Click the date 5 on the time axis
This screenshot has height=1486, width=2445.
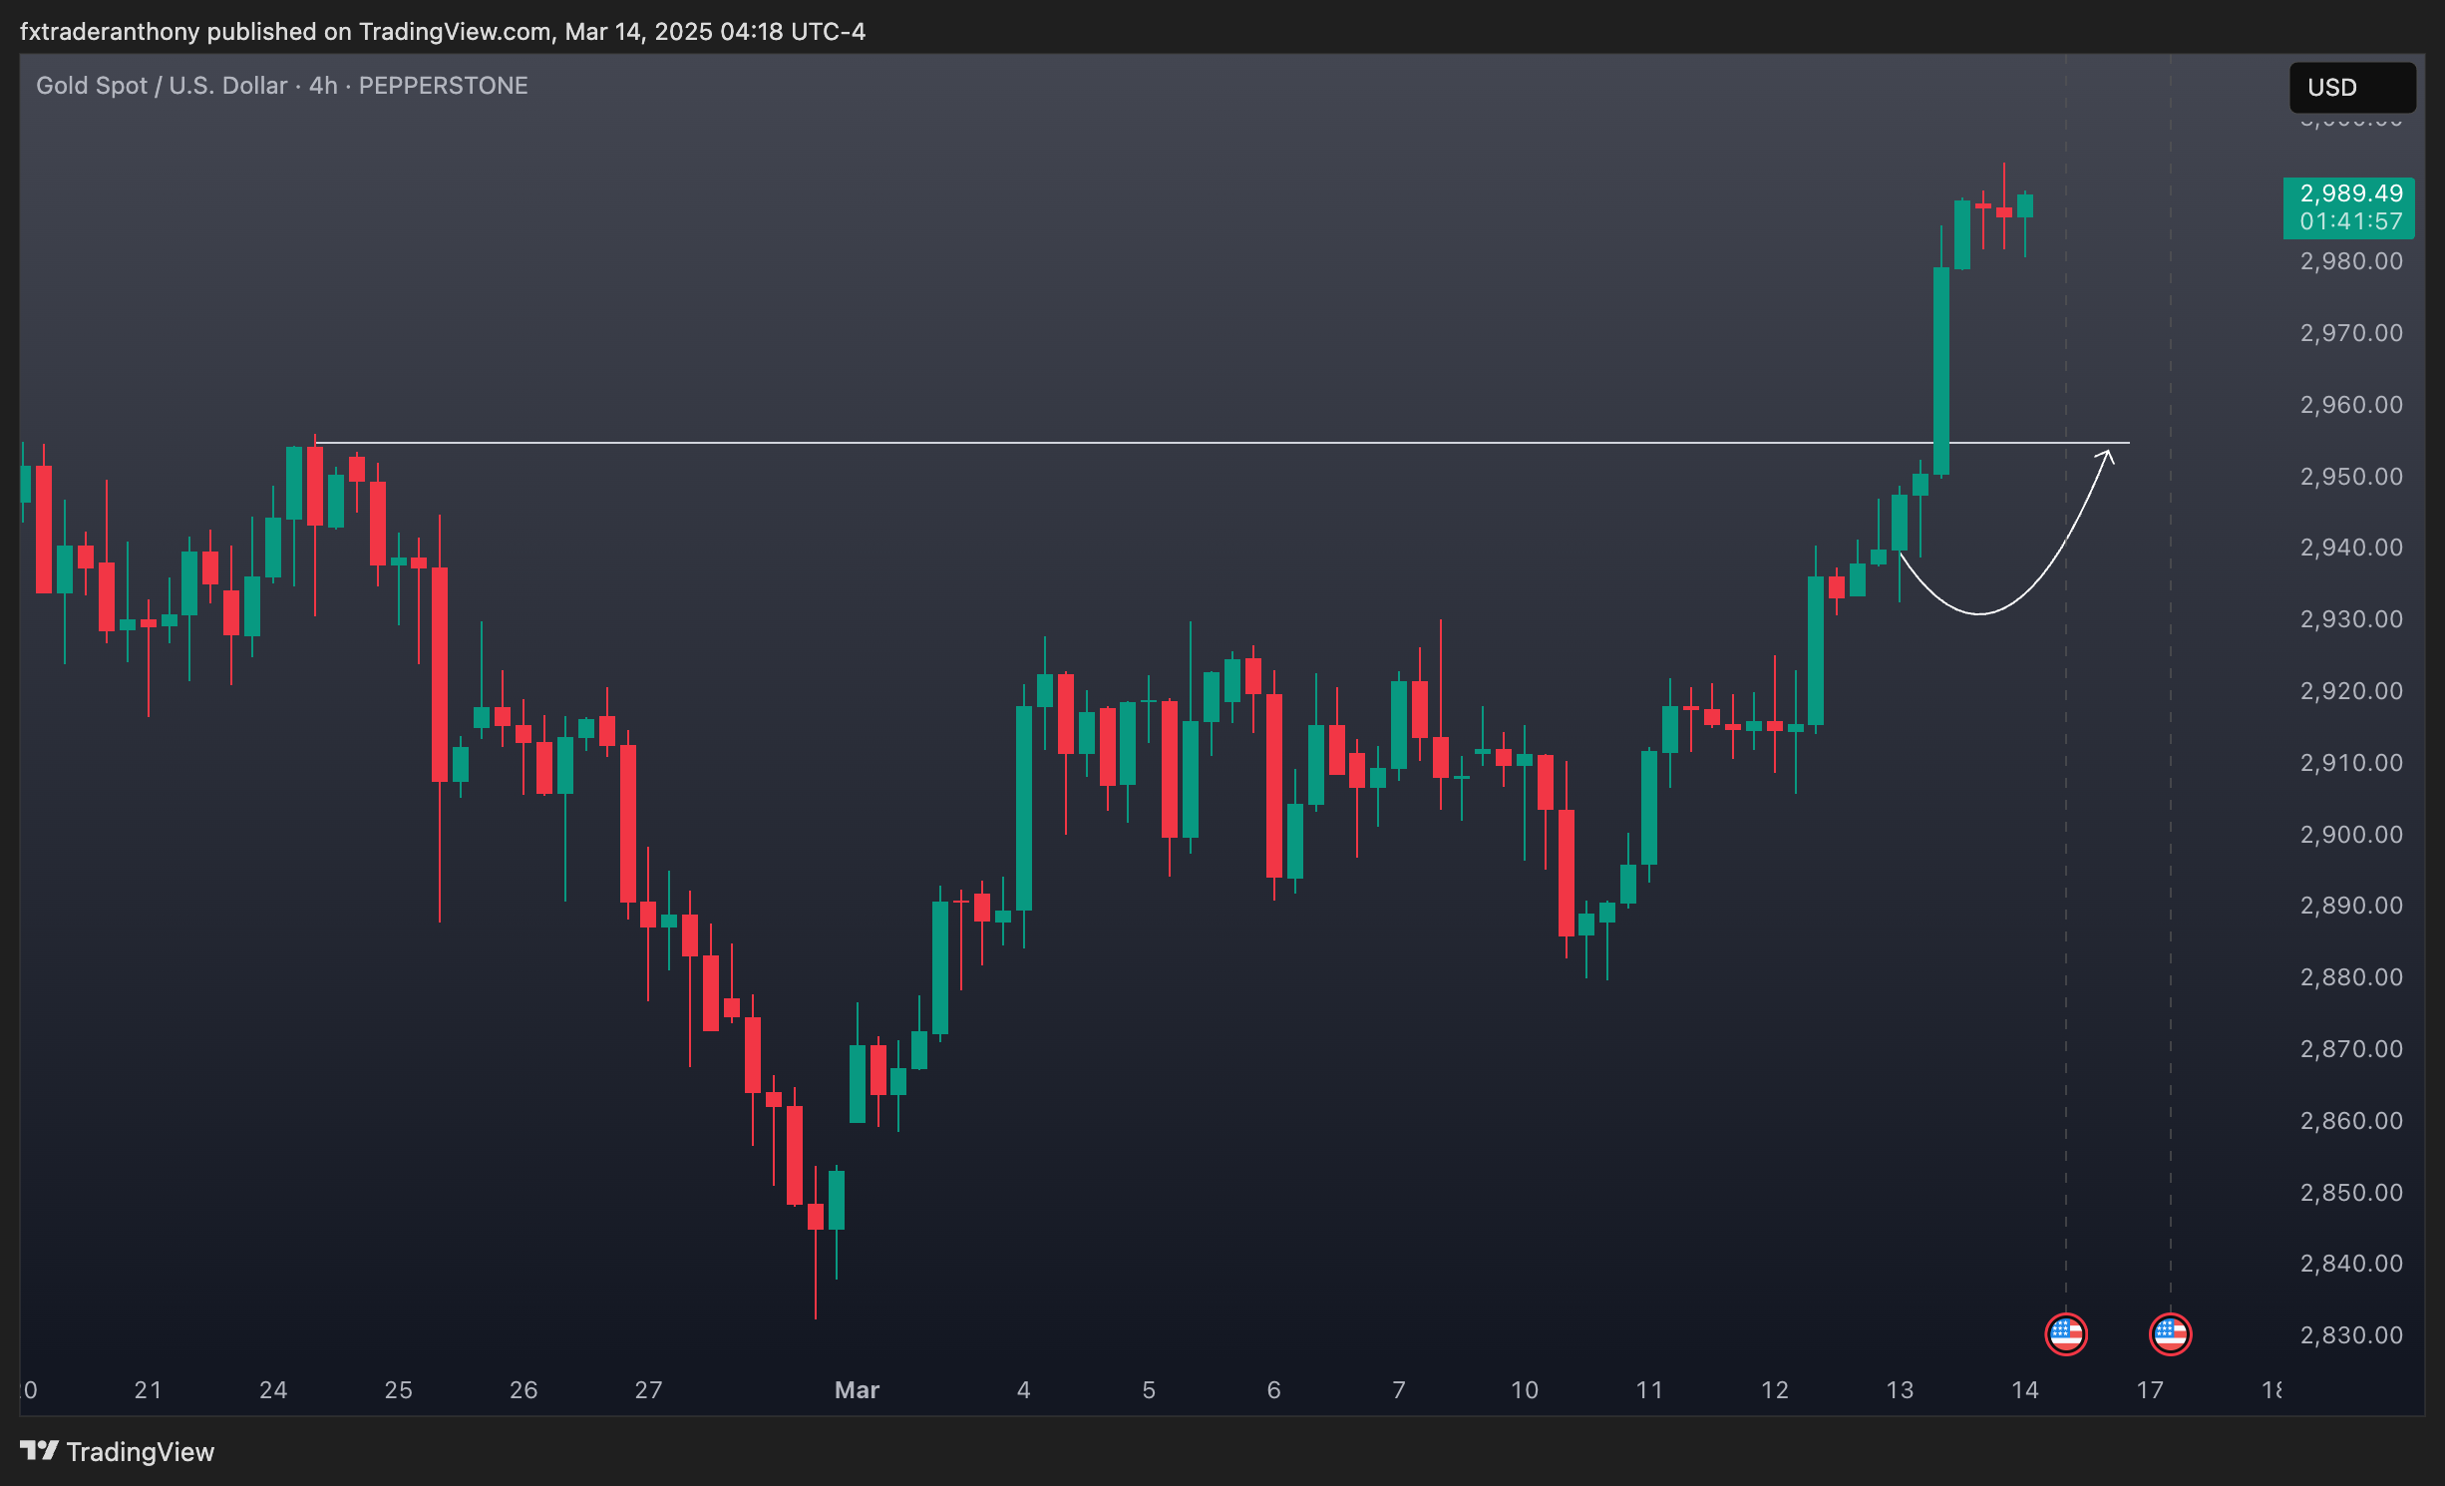[1149, 1390]
